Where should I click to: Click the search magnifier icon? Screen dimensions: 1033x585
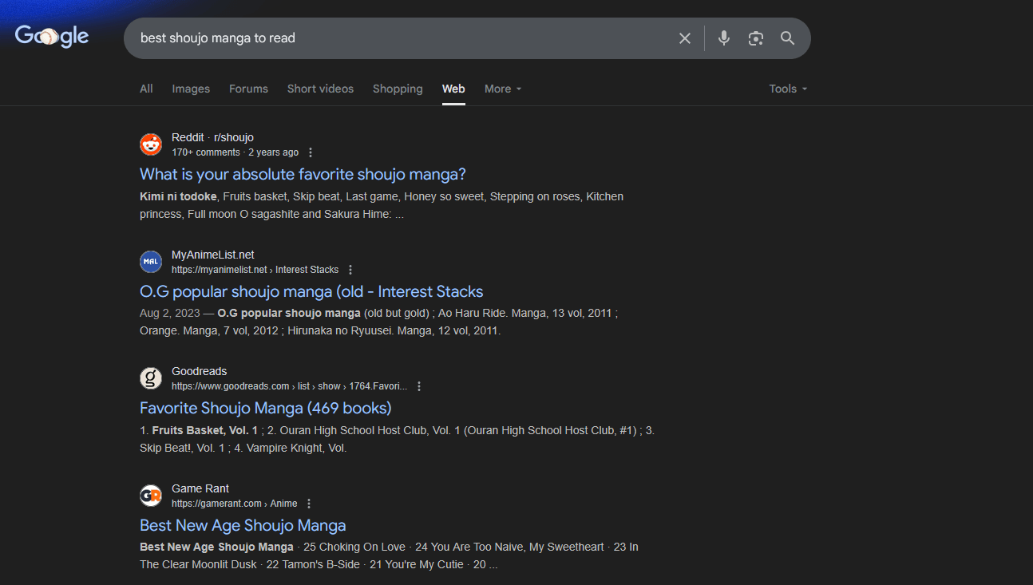787,38
